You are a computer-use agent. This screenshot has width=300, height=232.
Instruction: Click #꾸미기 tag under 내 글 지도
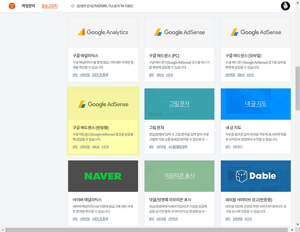coord(237,147)
